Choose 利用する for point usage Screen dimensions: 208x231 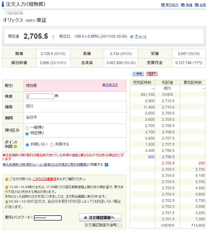(x=52, y=145)
